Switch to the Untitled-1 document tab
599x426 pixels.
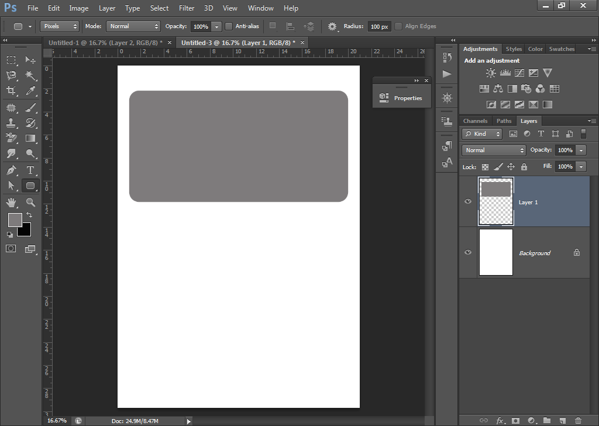[x=104, y=42]
